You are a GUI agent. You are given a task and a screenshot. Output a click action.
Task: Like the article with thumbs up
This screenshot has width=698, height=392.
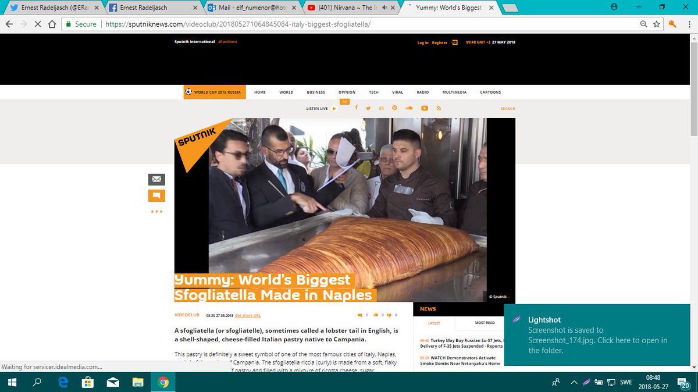(x=376, y=315)
